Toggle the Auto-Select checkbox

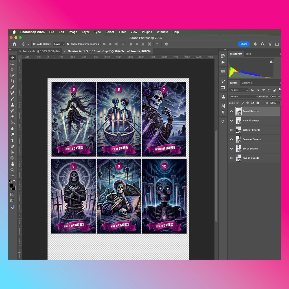click(x=34, y=44)
